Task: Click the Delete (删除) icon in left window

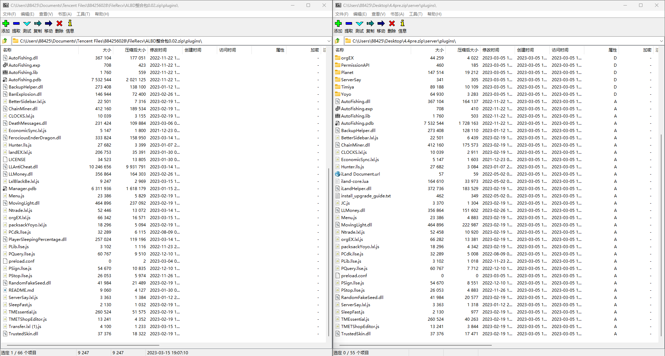Action: pyautogui.click(x=59, y=24)
